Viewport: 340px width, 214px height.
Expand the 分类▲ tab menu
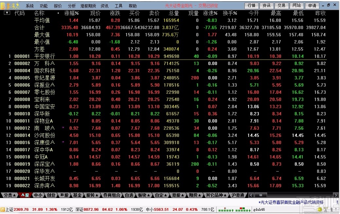click(x=9, y=195)
